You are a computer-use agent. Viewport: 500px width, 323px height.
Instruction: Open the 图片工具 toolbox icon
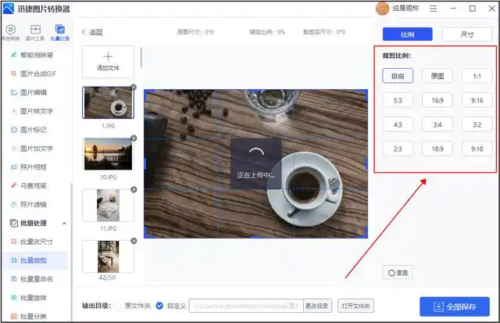click(35, 32)
